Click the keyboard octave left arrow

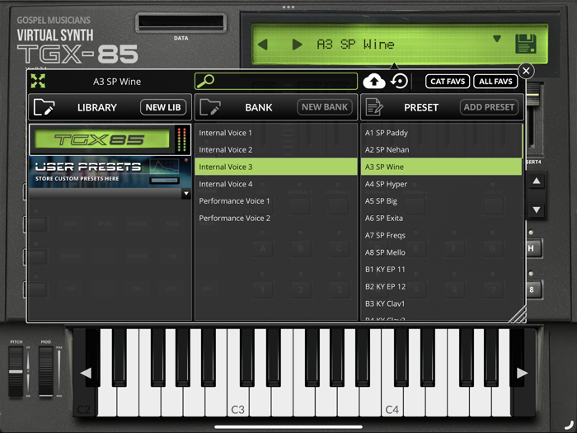pyautogui.click(x=86, y=373)
